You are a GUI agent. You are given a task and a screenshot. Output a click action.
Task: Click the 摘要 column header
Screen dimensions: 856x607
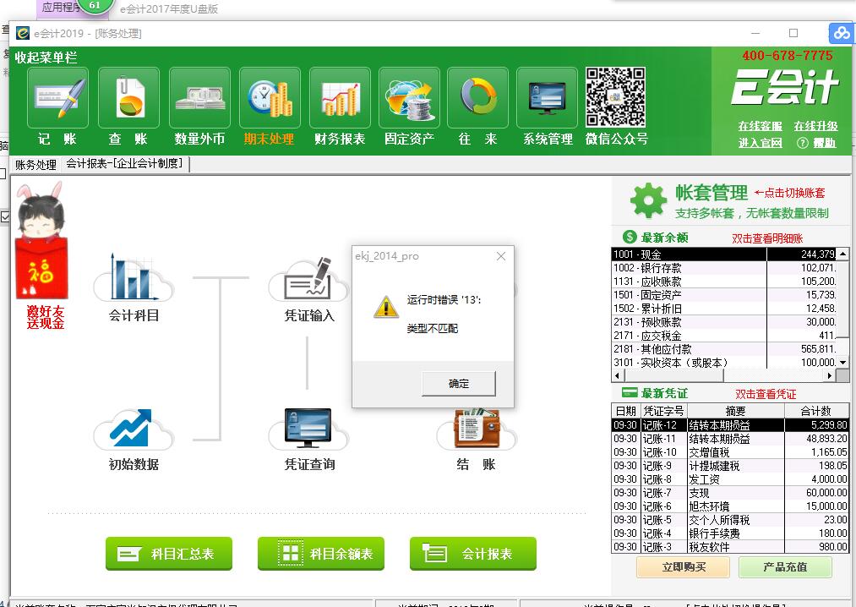(x=735, y=411)
